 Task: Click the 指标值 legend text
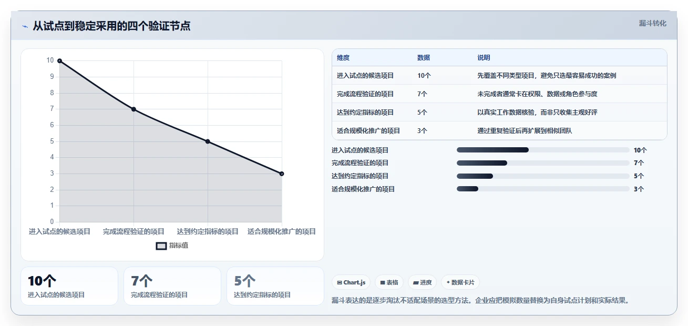179,246
